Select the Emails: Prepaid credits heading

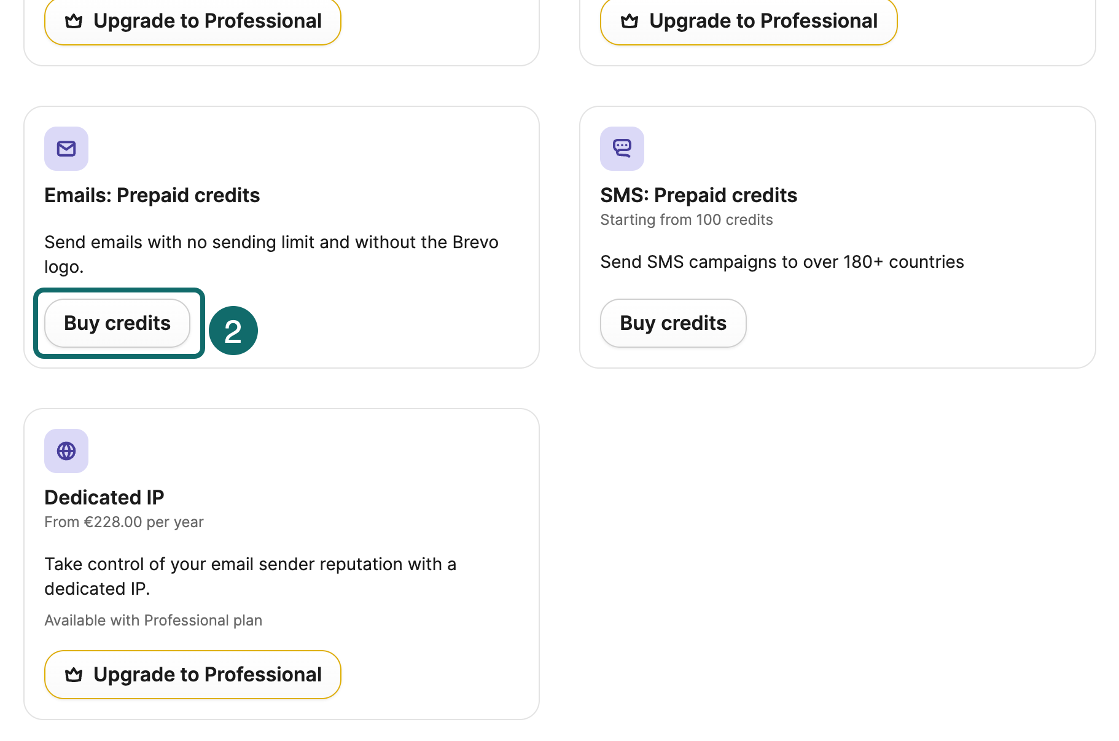[x=152, y=195]
